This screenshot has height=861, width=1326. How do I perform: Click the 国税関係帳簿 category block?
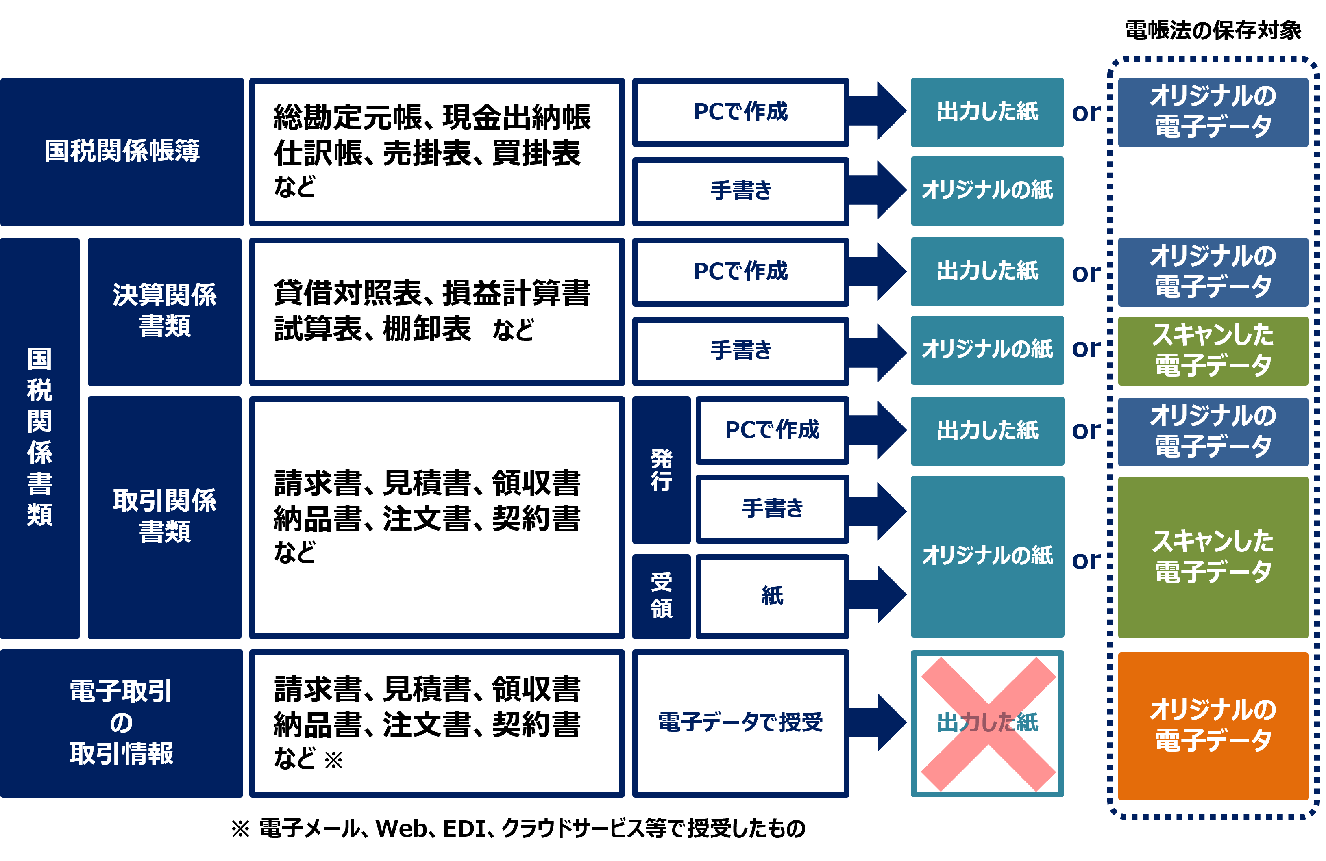pyautogui.click(x=111, y=140)
